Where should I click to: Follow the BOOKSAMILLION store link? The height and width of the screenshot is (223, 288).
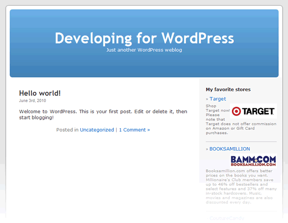[229, 149]
